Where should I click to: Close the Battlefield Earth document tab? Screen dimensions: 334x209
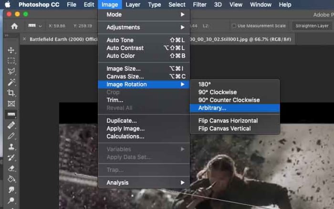point(25,39)
